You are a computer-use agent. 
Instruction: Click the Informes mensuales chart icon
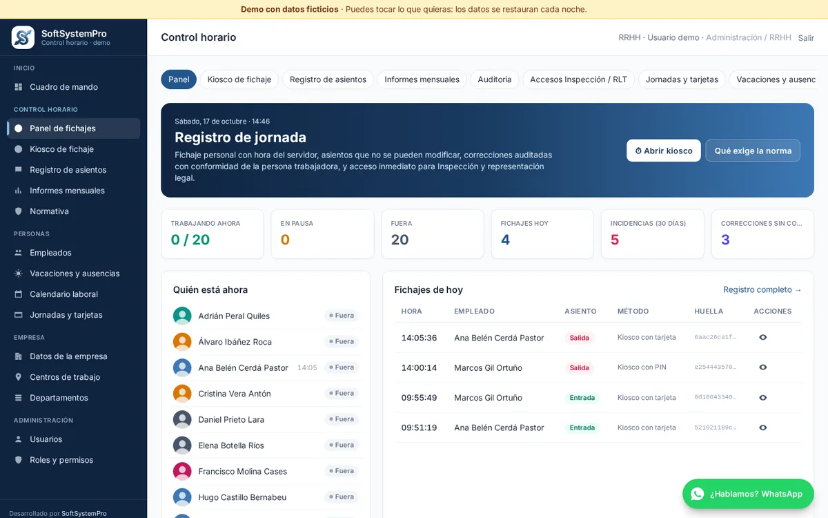[x=19, y=191]
